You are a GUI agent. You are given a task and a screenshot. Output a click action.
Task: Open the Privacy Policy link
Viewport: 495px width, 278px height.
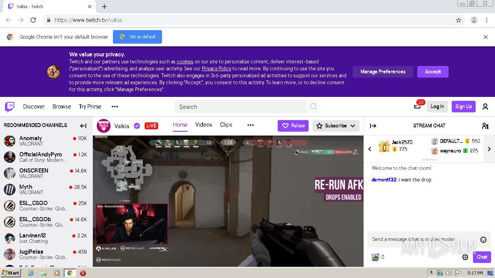click(217, 69)
